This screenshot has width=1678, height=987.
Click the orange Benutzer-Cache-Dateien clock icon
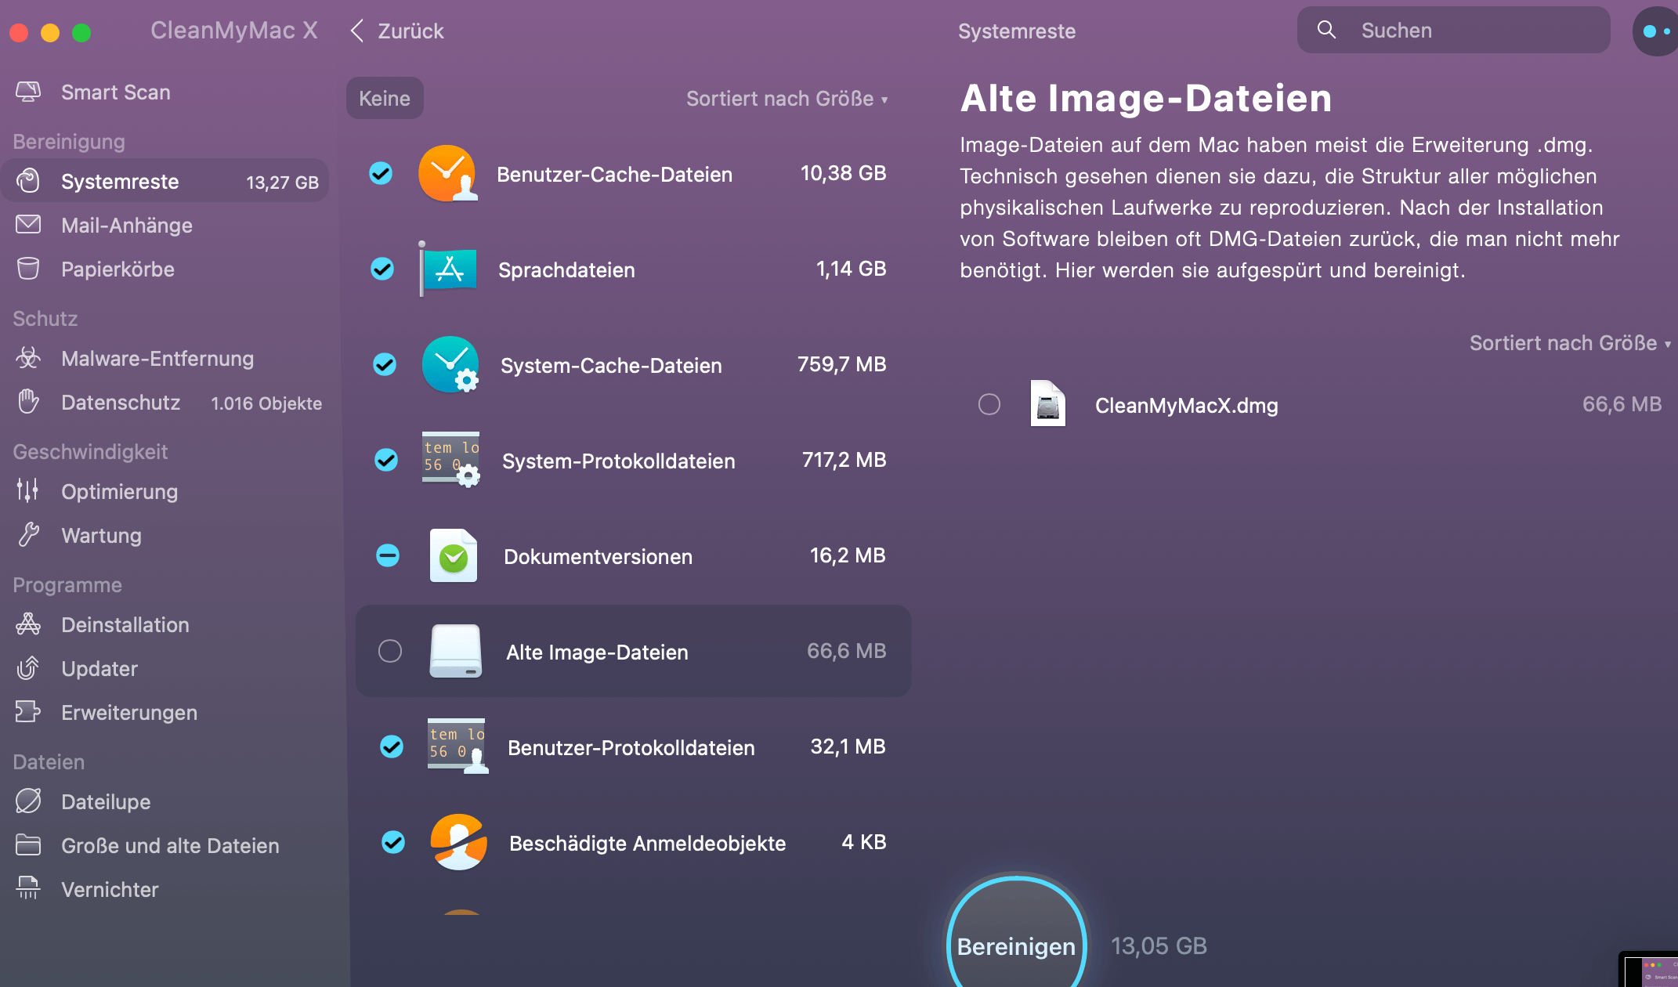pyautogui.click(x=447, y=173)
